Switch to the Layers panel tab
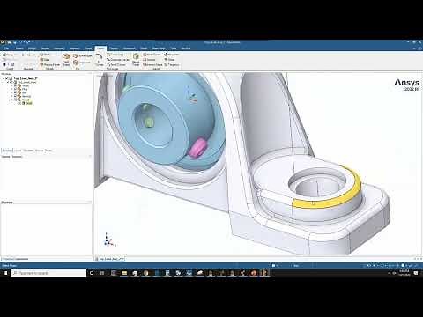 click(18, 151)
